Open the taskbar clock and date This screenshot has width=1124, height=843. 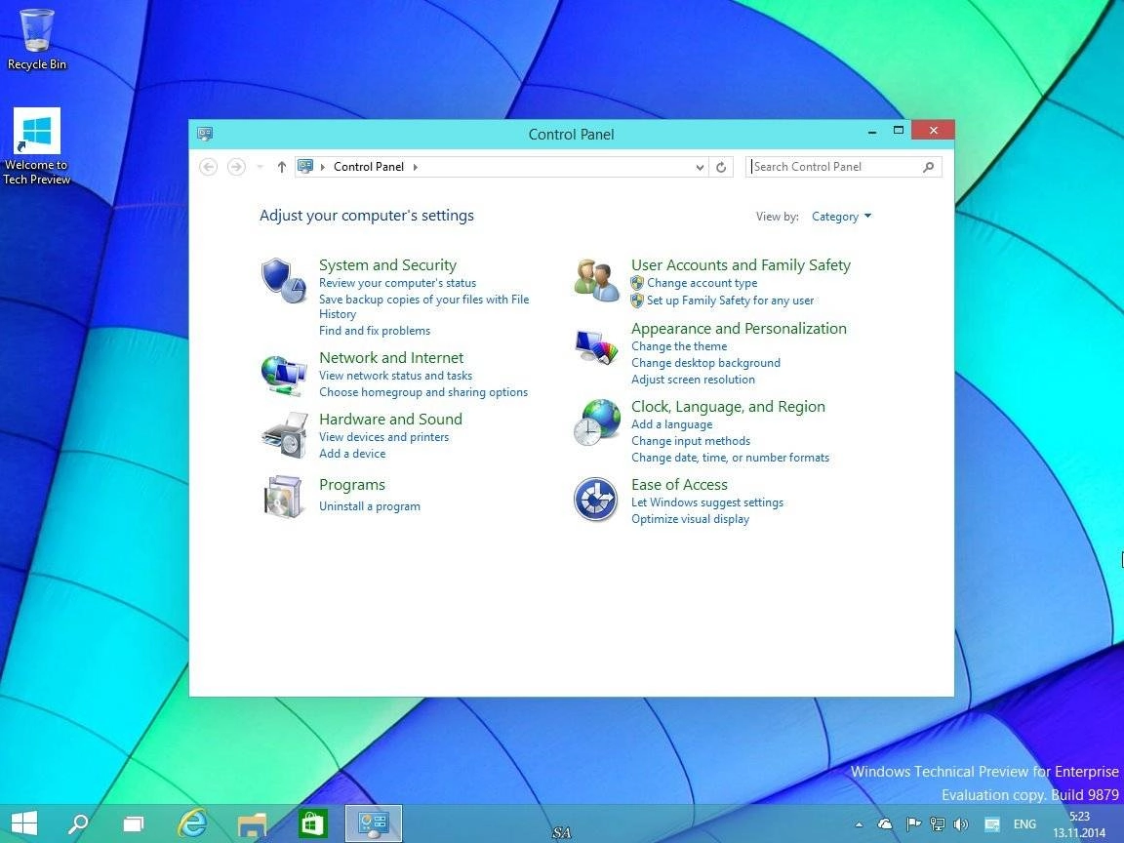(1079, 824)
